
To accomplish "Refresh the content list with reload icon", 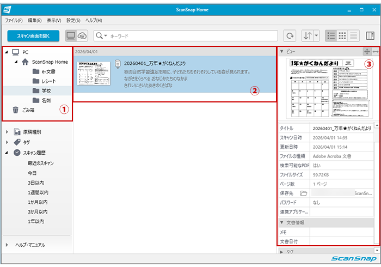I will (x=290, y=36).
